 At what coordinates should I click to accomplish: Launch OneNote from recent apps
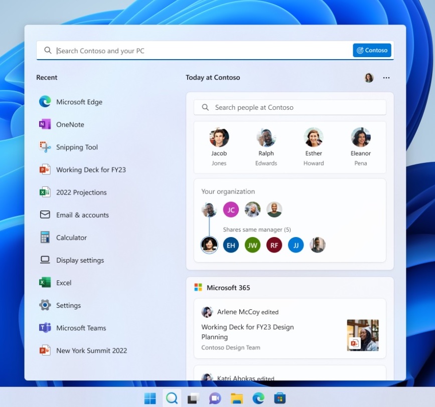70,124
